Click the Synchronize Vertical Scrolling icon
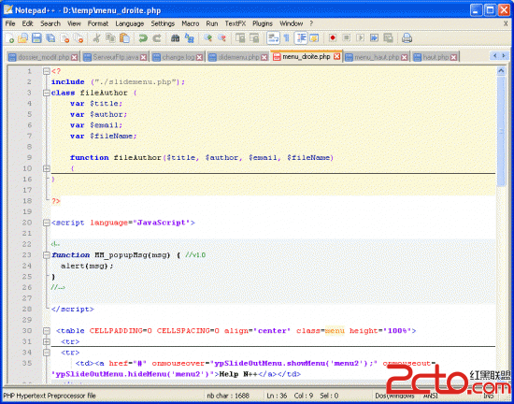This screenshot has height=404, width=514. (240, 38)
